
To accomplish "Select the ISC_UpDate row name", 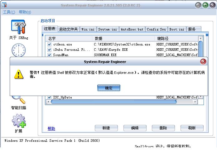I will tap(63, 98).
